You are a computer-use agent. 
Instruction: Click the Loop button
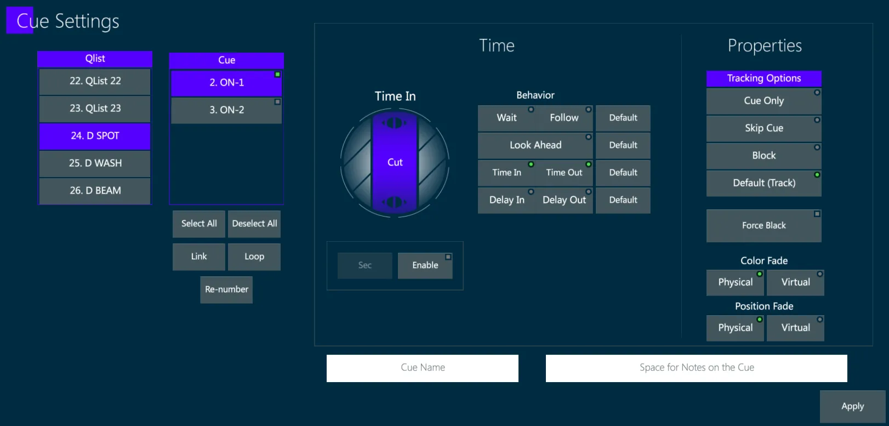tap(254, 257)
